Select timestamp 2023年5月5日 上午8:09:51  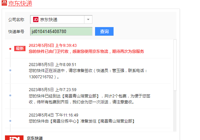52,65
